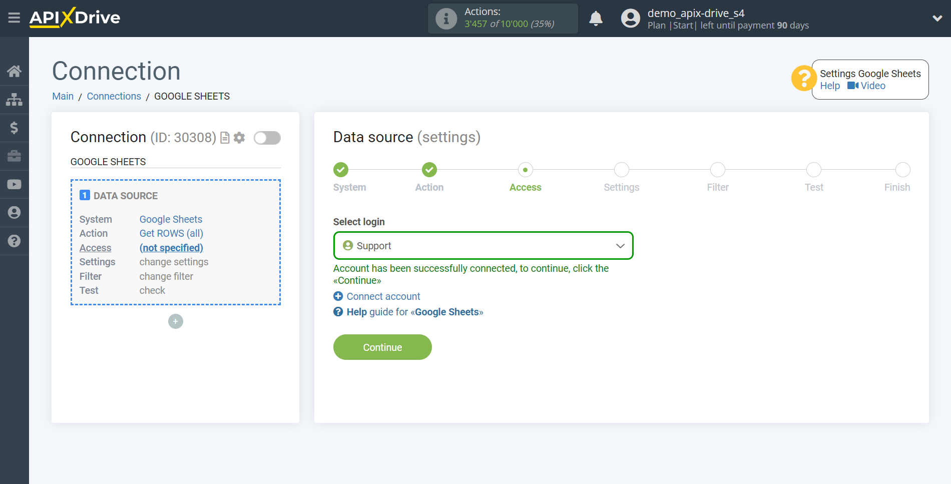Click the demo_apix-drive_s4 username
The image size is (951, 484).
point(696,13)
